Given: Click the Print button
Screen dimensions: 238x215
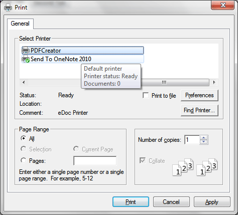Looking at the screenshot, I should point(131,202).
